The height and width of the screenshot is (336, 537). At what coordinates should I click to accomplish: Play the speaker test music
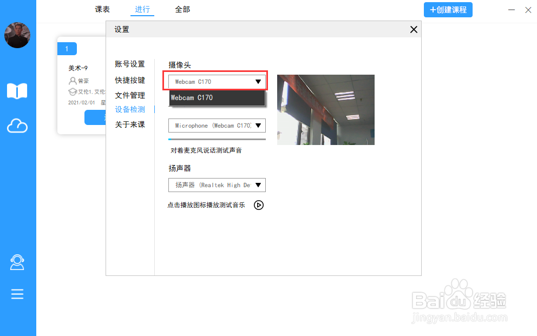pyautogui.click(x=259, y=205)
